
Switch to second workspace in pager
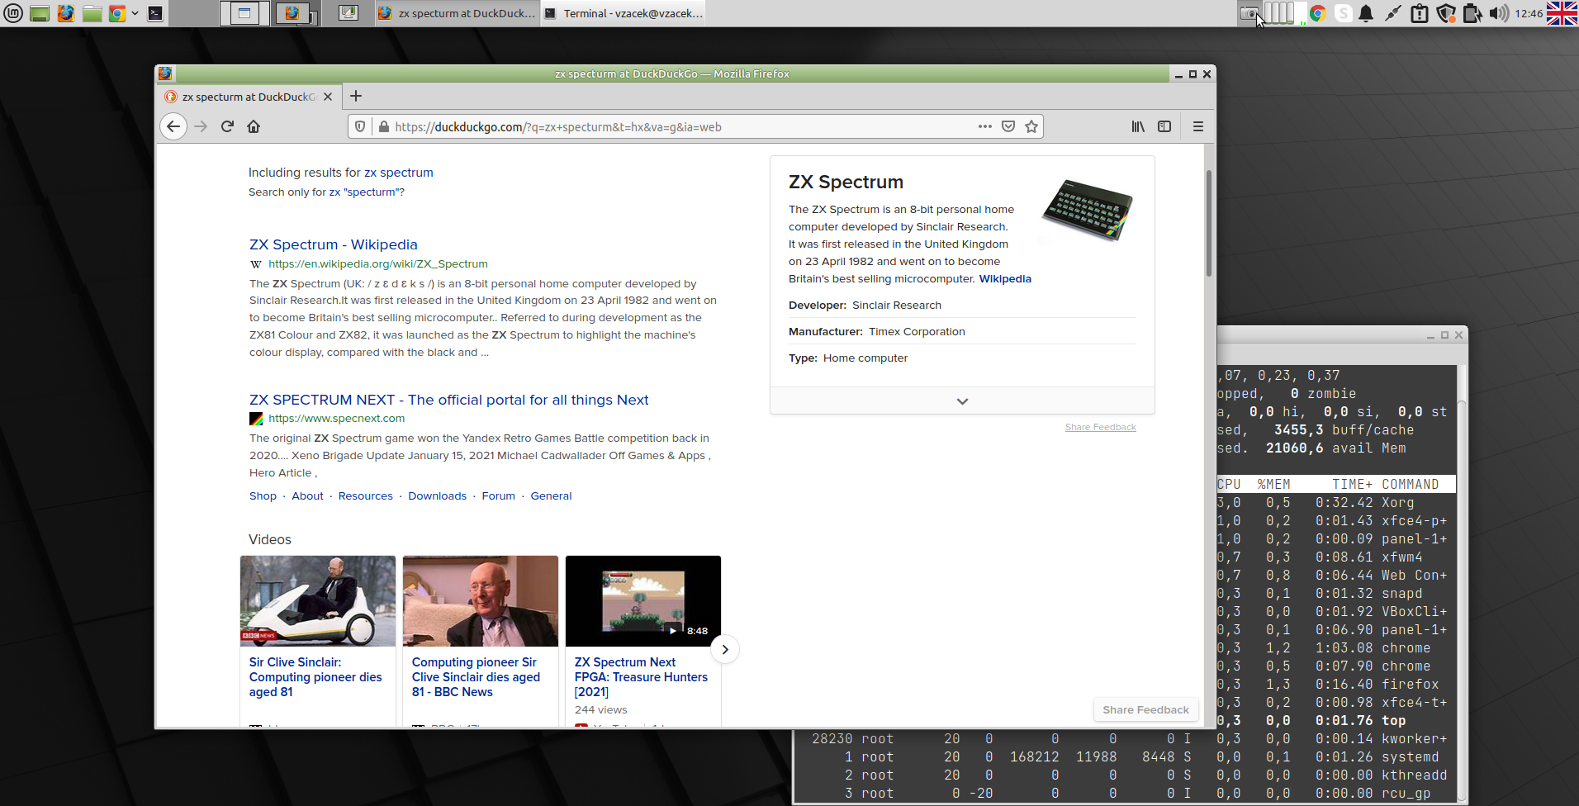(296, 13)
